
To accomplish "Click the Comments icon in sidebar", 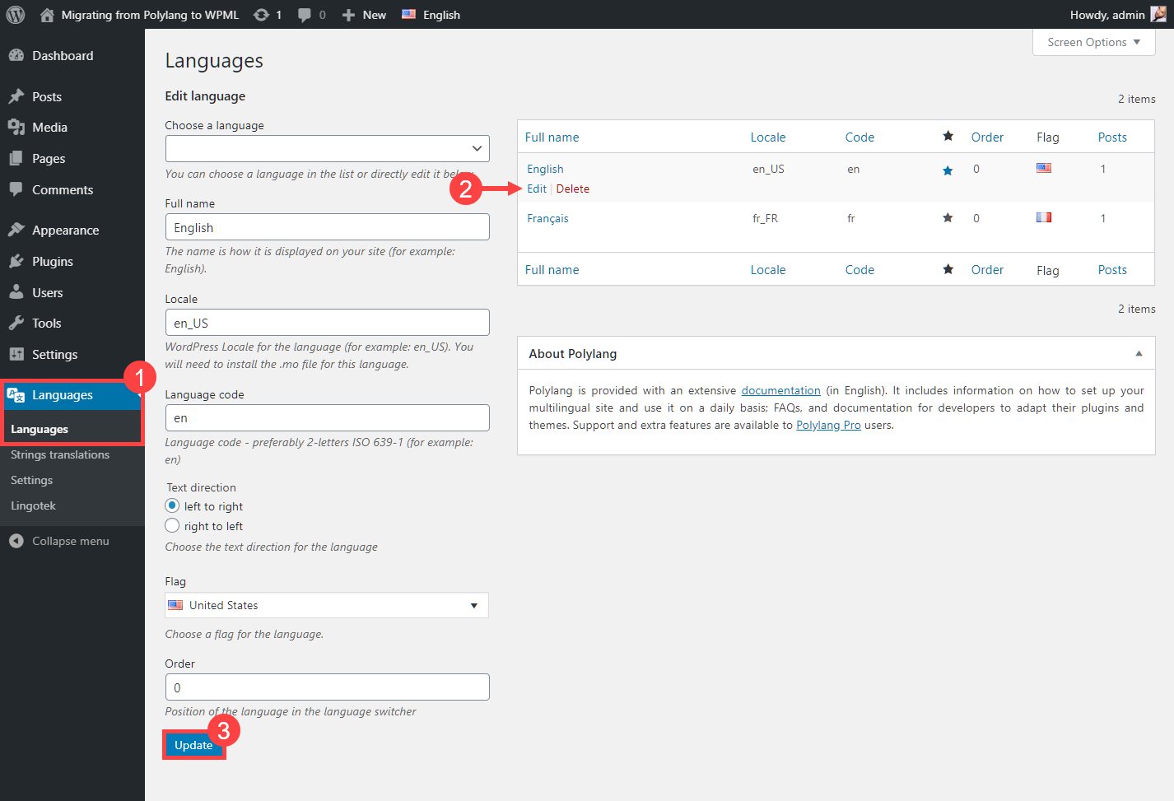I will click(x=16, y=189).
